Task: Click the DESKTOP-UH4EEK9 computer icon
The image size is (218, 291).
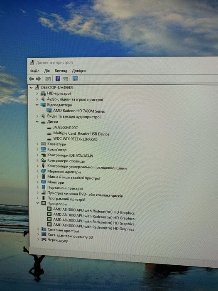Action: 37,87
